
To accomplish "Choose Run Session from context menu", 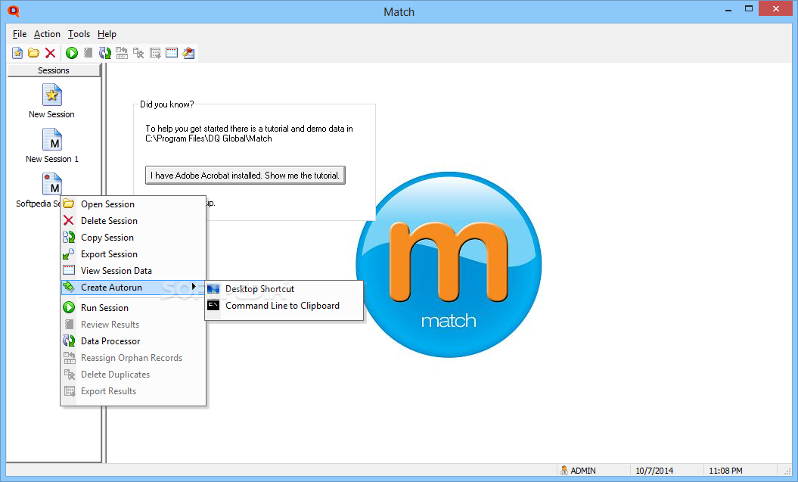I will click(133, 308).
